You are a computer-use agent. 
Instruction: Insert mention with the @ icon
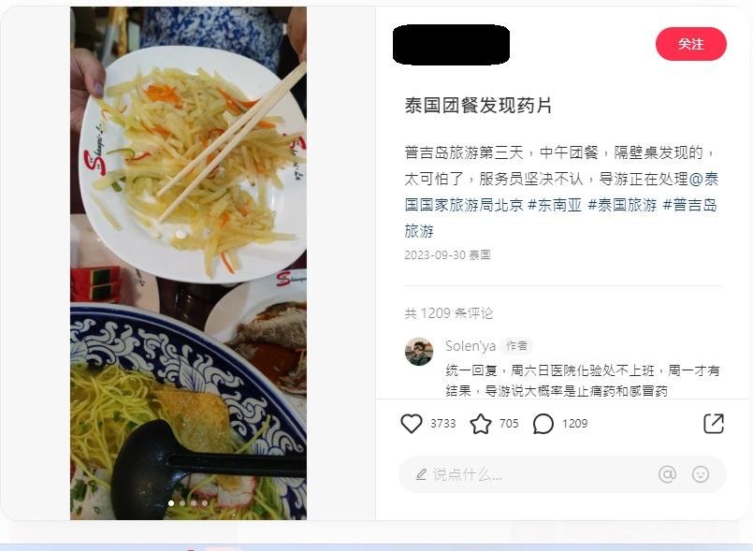667,474
